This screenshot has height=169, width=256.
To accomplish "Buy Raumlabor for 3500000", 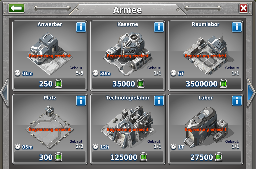I will (206, 83).
